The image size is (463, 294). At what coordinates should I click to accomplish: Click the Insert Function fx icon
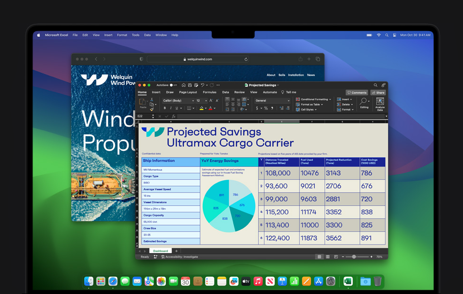pos(174,117)
